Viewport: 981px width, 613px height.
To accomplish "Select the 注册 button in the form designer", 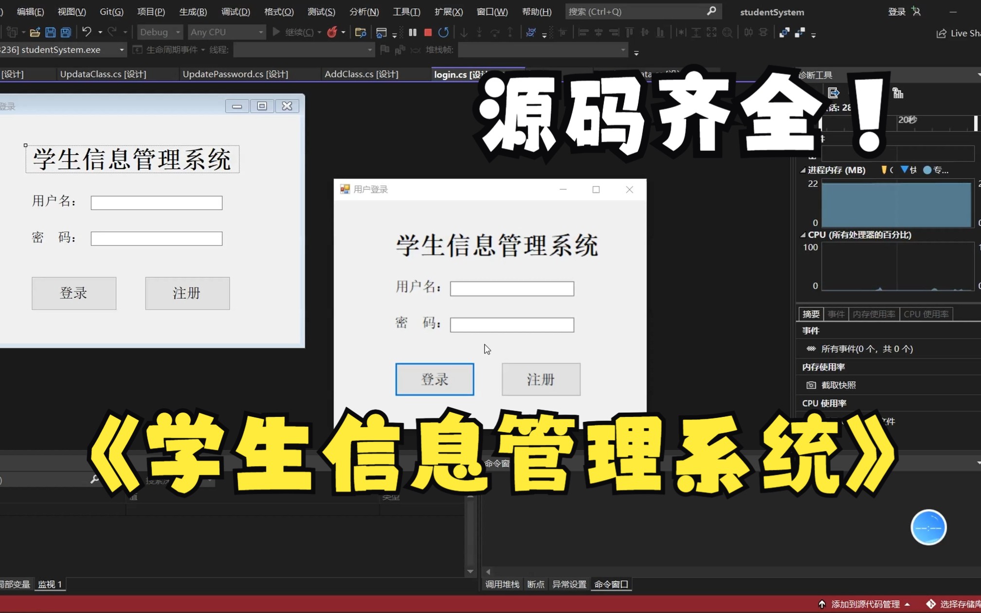I will tap(187, 293).
